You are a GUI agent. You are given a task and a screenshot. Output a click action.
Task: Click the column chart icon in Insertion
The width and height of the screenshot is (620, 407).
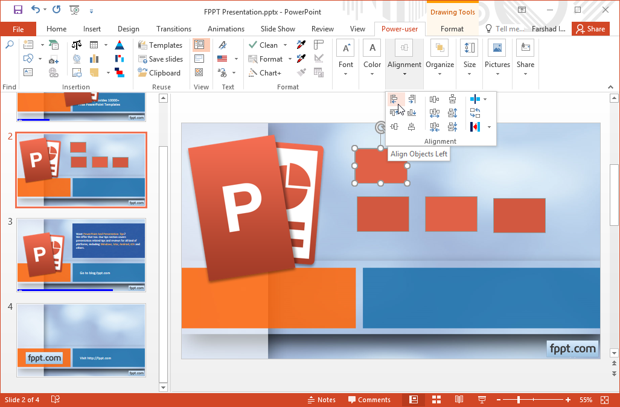click(94, 59)
